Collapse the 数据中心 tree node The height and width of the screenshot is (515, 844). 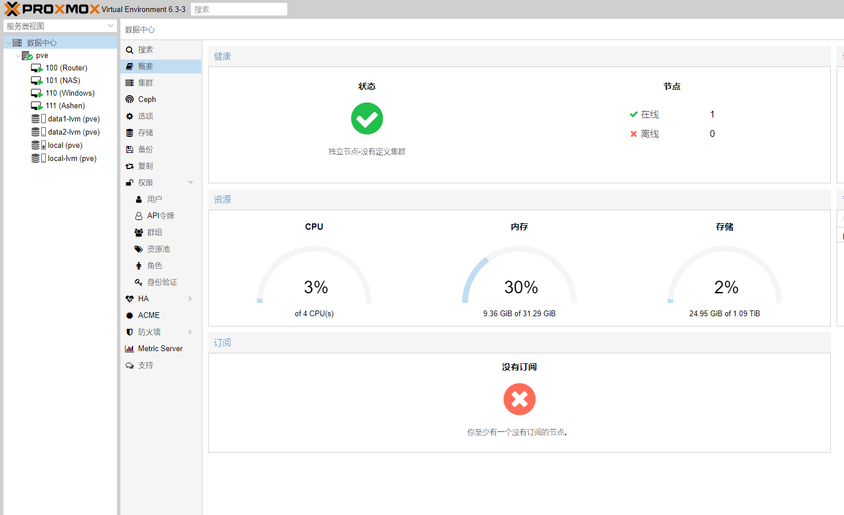pyautogui.click(x=9, y=43)
